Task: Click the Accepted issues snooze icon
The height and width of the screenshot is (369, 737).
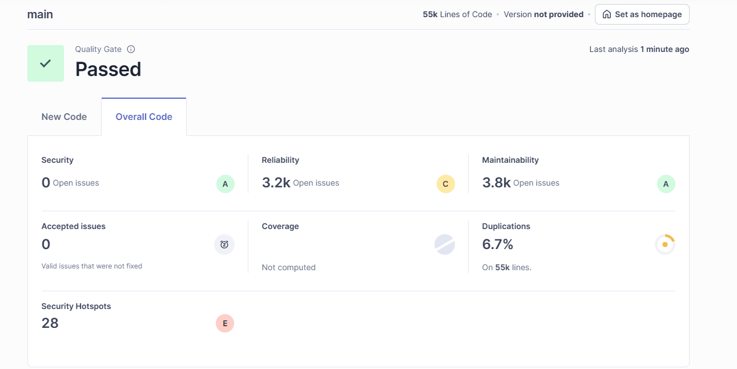Action: 224,244
